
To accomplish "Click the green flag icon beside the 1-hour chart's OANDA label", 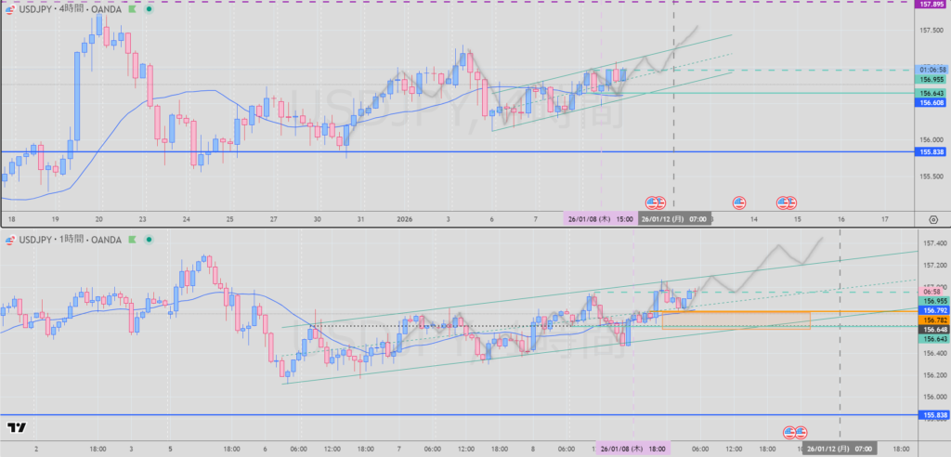I will point(132,240).
